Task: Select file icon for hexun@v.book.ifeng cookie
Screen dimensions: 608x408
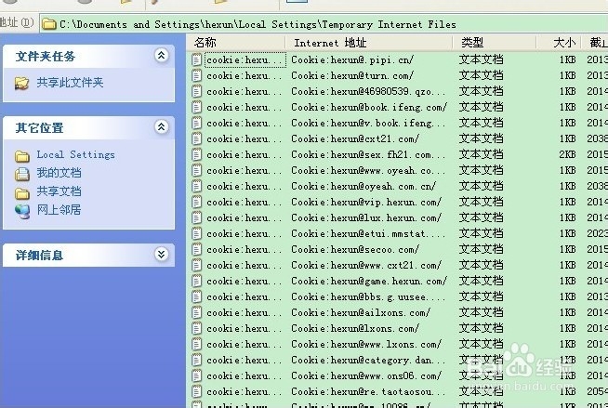Action: click(197, 123)
